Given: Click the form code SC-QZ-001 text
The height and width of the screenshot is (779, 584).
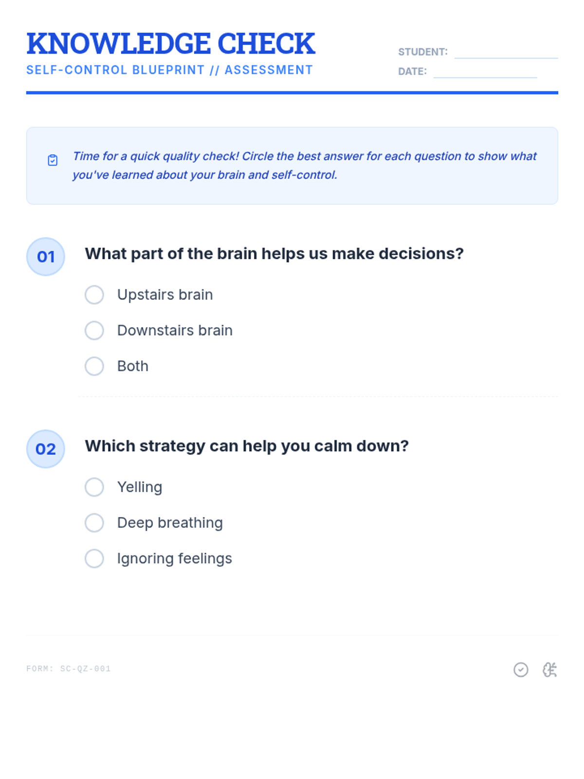Looking at the screenshot, I should (x=69, y=669).
